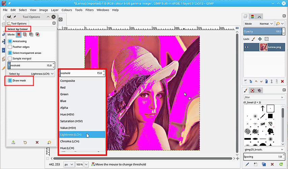Click the merge down layer icon
The image size is (288, 169).
[x=277, y=81]
